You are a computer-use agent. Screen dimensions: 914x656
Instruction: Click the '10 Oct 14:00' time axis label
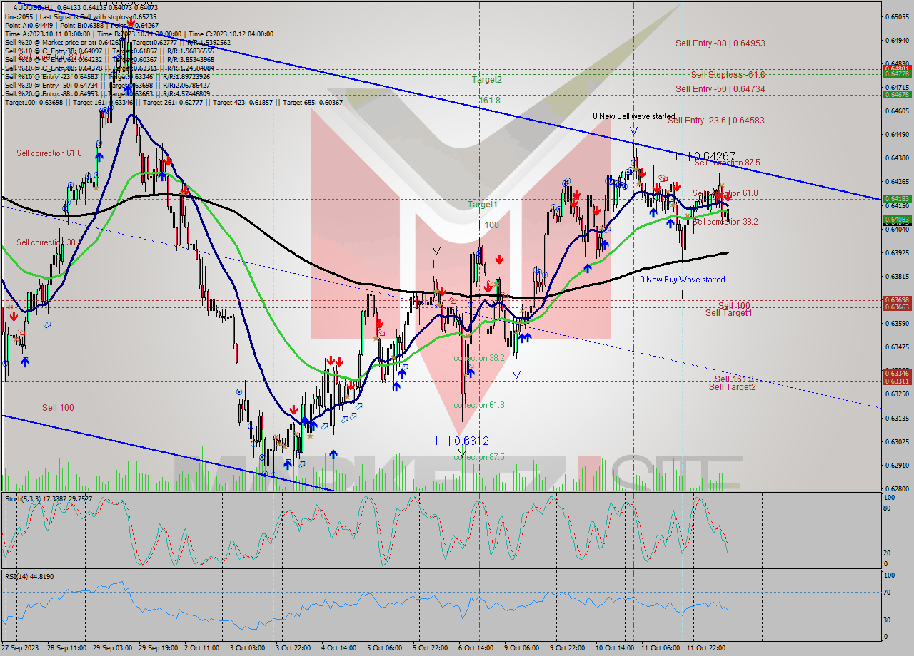[x=615, y=648]
